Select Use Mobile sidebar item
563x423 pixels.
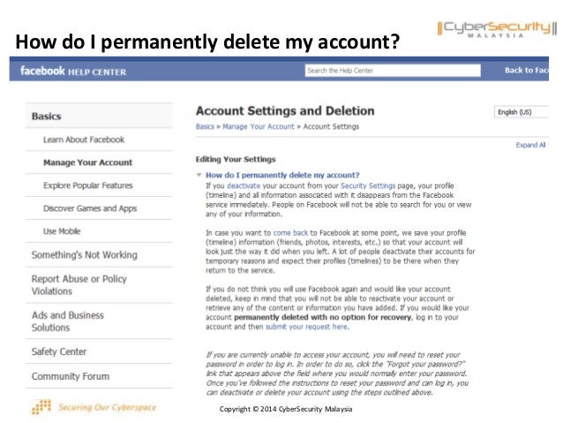(x=62, y=231)
